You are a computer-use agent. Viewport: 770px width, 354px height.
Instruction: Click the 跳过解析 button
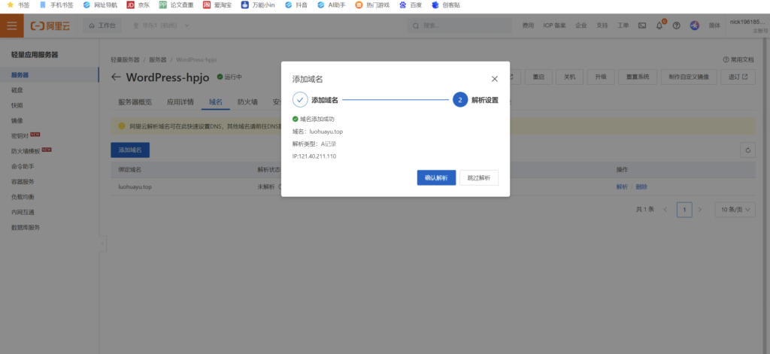click(478, 178)
